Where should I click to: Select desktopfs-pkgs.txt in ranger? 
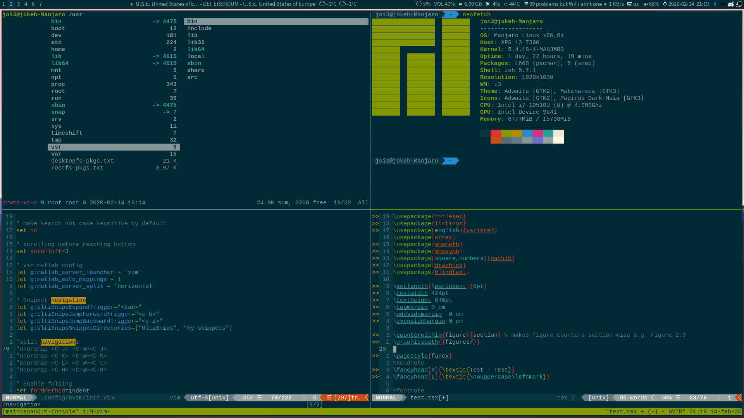(x=83, y=161)
